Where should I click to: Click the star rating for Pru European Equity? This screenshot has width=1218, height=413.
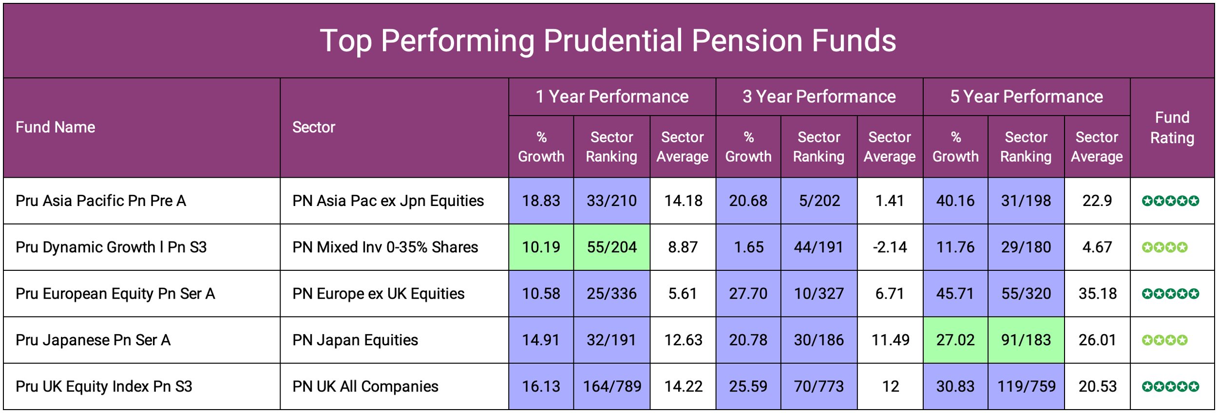coord(1170,294)
